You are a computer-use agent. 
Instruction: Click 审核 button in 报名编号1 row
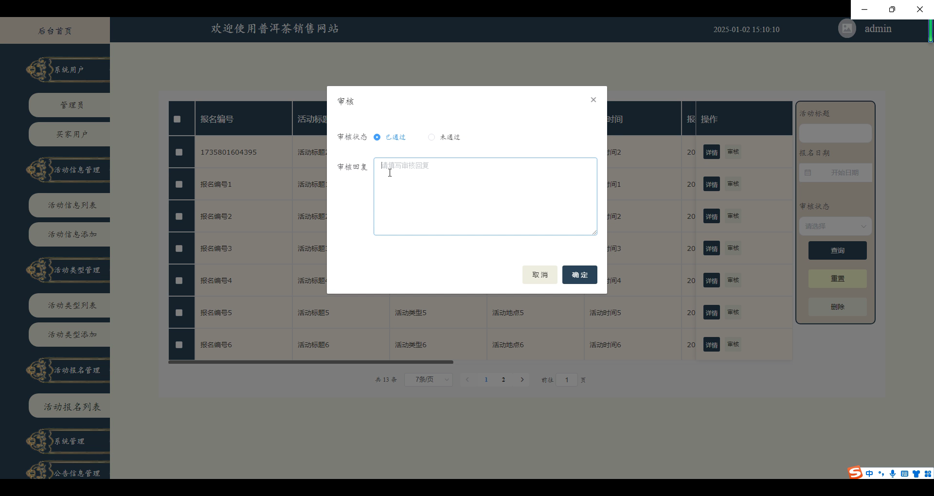click(x=733, y=184)
